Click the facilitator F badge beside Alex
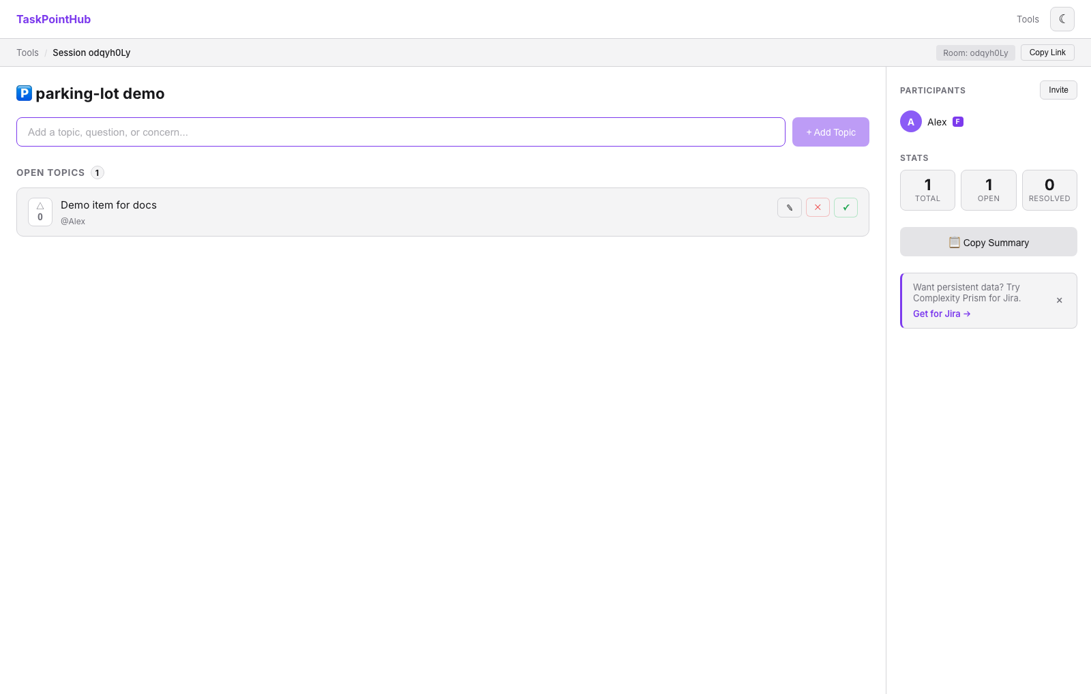 [x=958, y=121]
